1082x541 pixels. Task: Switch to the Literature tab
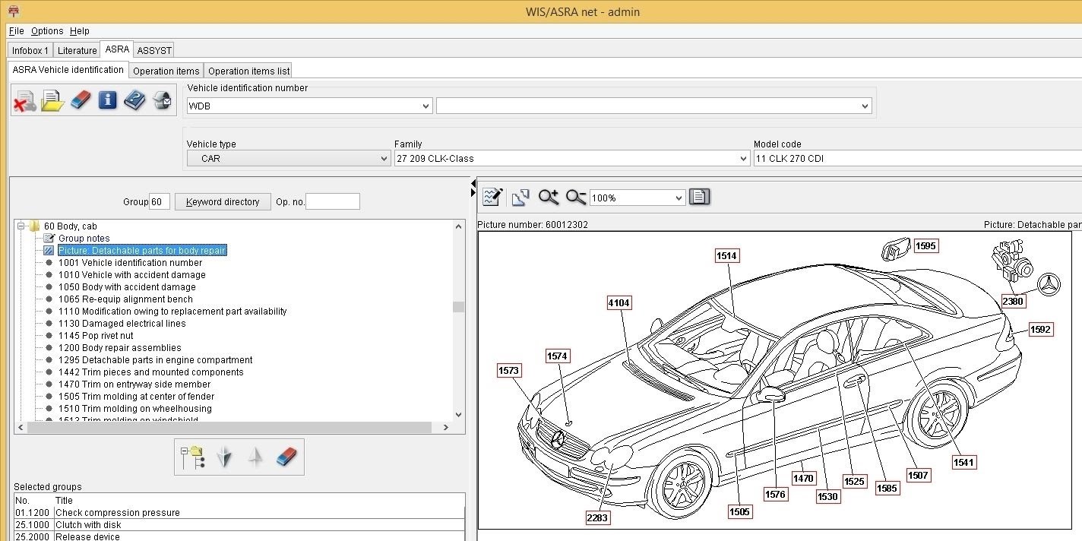(x=77, y=50)
